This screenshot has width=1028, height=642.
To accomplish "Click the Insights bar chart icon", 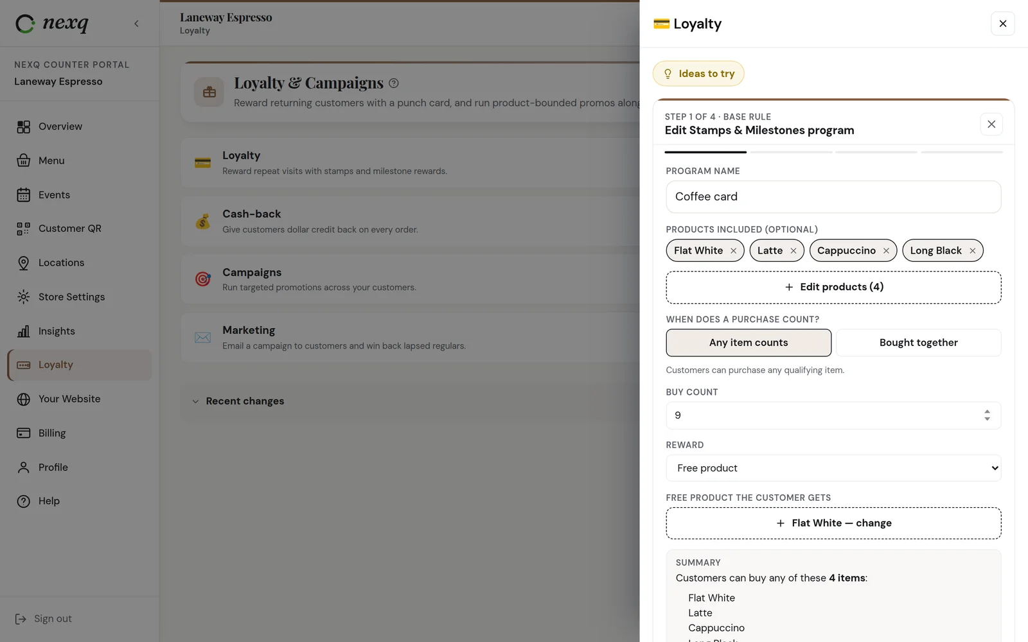I will [24, 331].
